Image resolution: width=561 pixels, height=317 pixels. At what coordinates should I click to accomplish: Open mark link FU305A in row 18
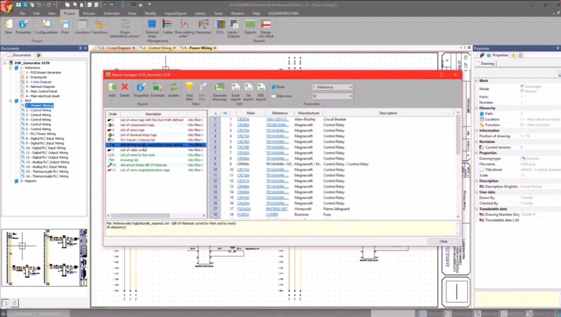click(x=243, y=215)
